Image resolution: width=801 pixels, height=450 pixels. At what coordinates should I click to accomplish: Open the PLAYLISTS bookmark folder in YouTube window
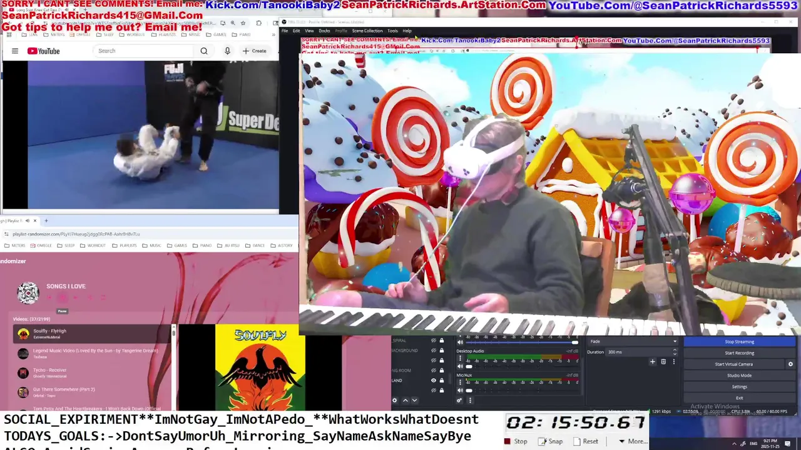click(x=164, y=34)
